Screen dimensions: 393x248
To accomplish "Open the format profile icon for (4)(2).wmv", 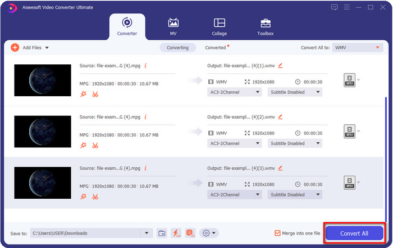I will (x=349, y=132).
